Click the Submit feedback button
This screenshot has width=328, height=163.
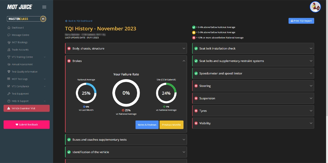tap(27, 125)
